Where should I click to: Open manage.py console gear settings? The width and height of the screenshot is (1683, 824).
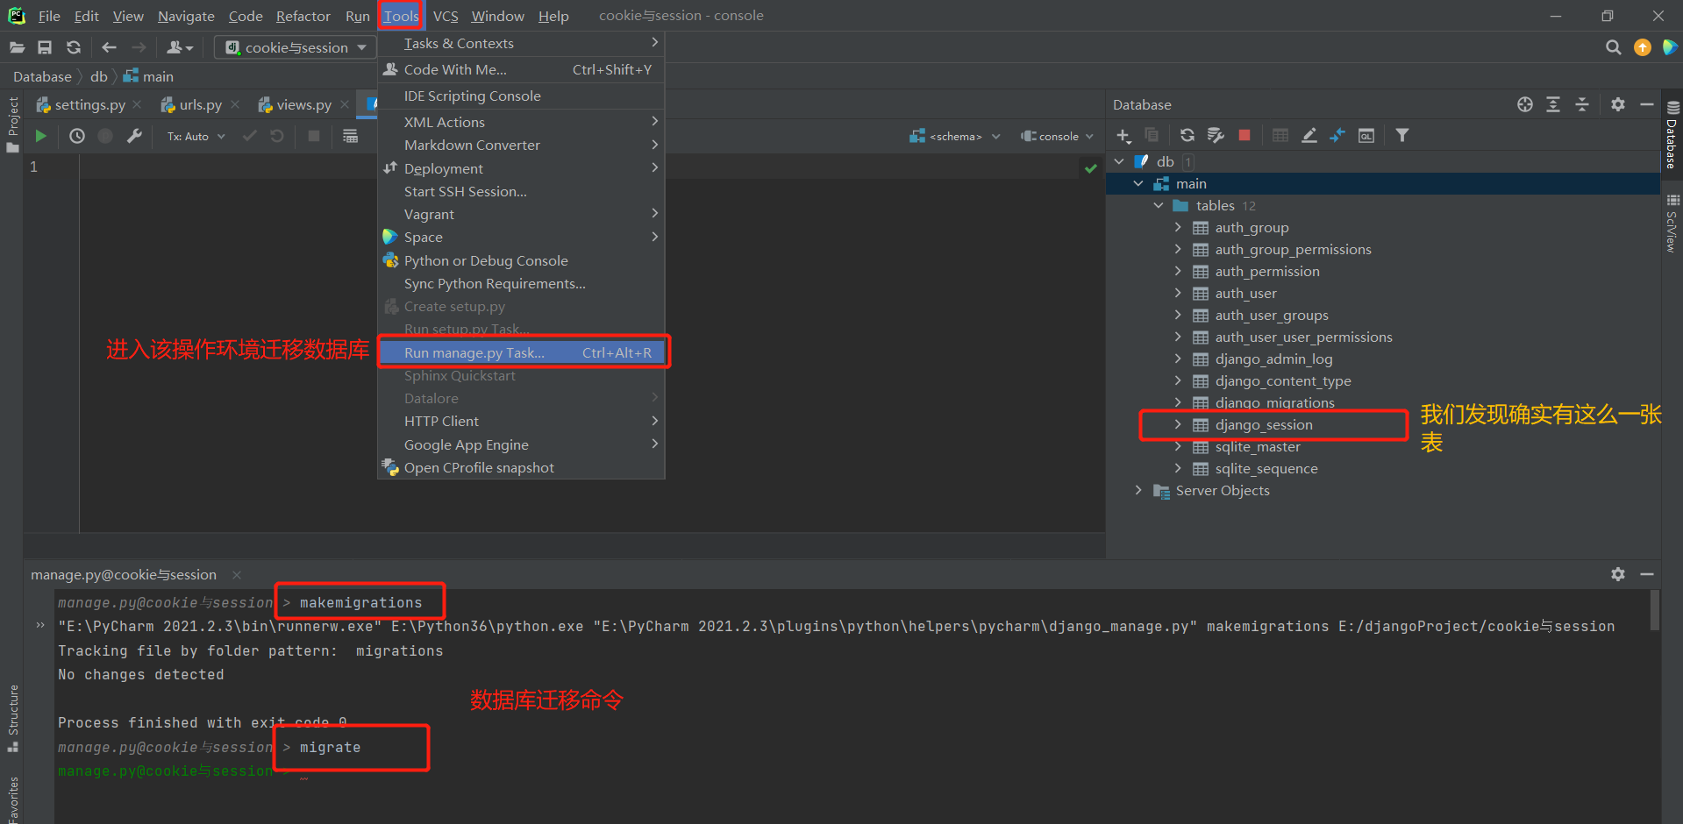click(x=1618, y=574)
